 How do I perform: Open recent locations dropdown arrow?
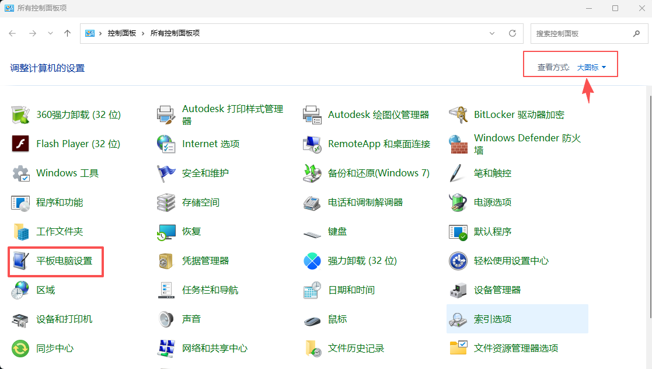point(50,33)
